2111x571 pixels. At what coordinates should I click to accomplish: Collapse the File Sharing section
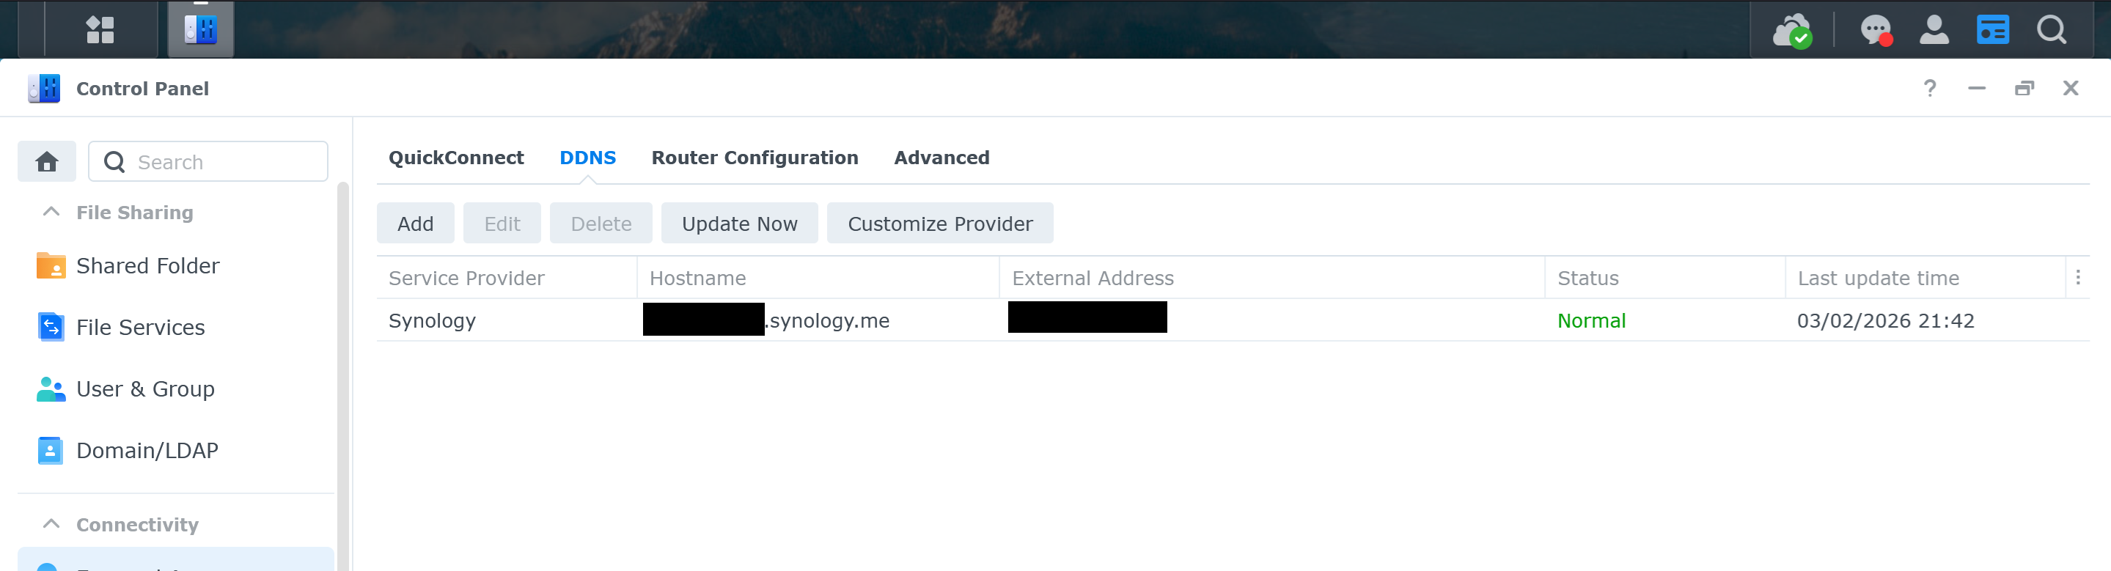pos(51,212)
